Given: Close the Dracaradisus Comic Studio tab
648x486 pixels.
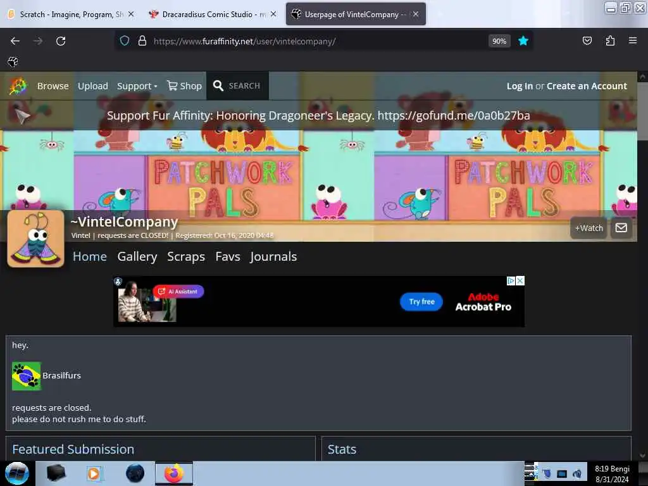Looking at the screenshot, I should [273, 14].
